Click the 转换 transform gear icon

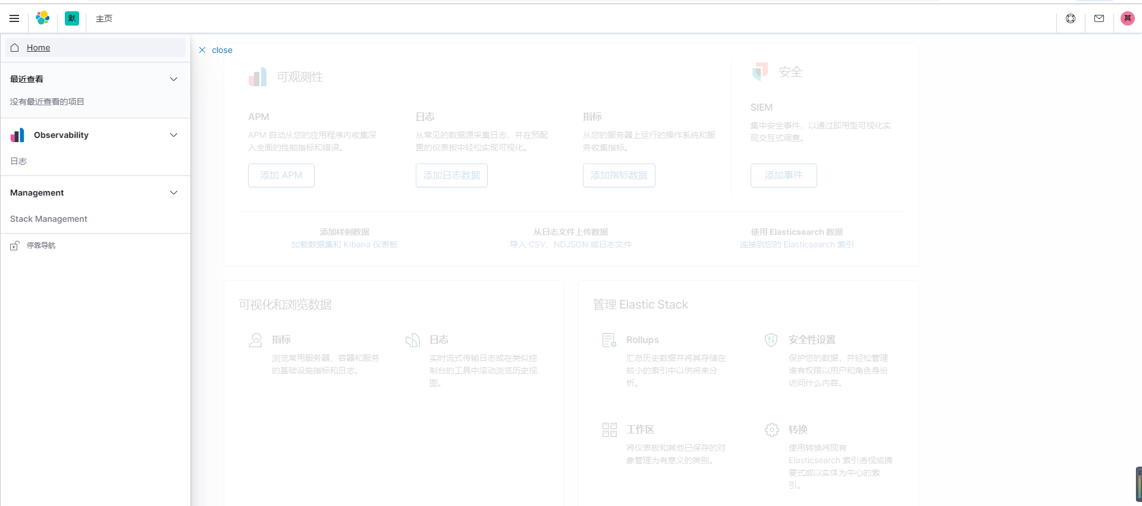772,430
